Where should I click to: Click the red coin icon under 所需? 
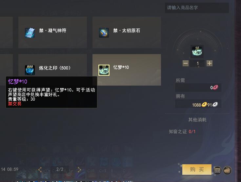215,87
